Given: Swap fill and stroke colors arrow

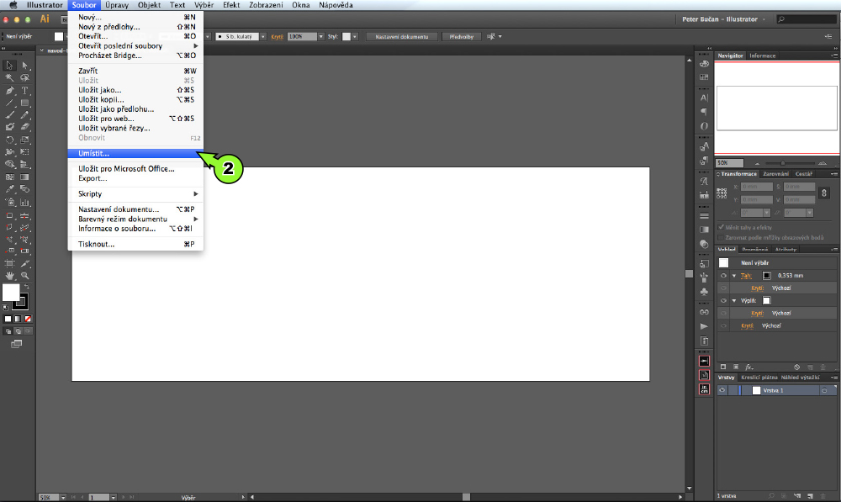Looking at the screenshot, I should 26,287.
